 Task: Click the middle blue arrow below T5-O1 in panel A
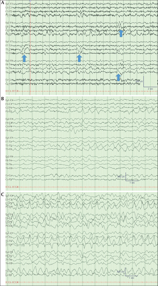click(x=79, y=58)
